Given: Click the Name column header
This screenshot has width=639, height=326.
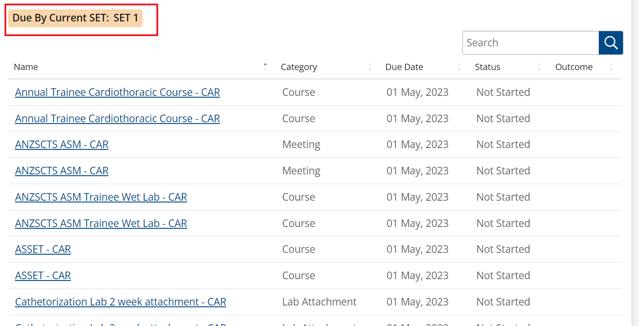Looking at the screenshot, I should [x=26, y=67].
